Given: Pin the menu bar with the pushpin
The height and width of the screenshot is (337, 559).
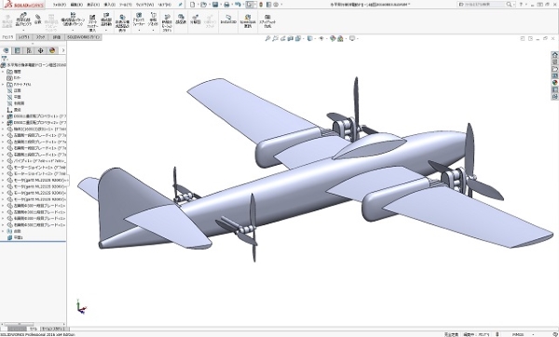Looking at the screenshot, I should pyautogui.click(x=181, y=5).
